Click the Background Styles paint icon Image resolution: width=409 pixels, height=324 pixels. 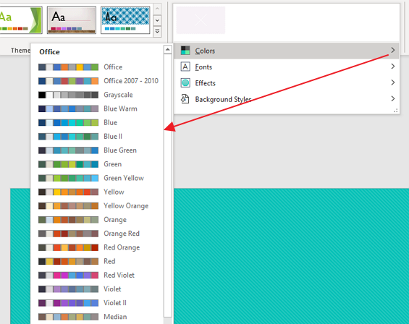pos(185,99)
